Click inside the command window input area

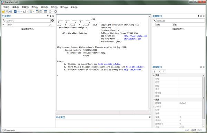[x=103, y=123]
